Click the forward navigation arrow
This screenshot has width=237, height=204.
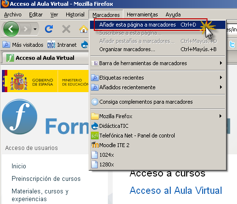click(x=25, y=29)
